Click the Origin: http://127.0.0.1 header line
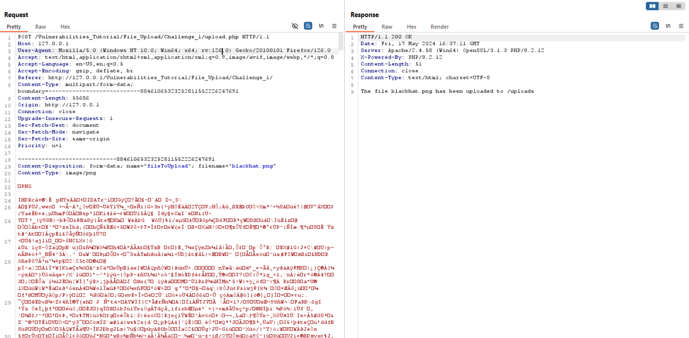Image resolution: width=689 pixels, height=338 pixels. click(58, 105)
